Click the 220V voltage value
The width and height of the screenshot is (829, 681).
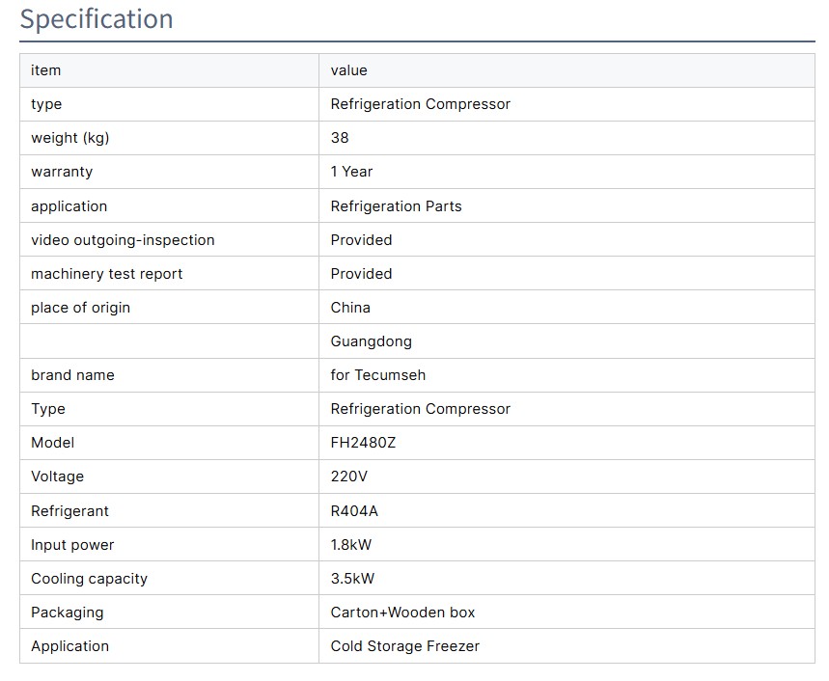pos(348,477)
